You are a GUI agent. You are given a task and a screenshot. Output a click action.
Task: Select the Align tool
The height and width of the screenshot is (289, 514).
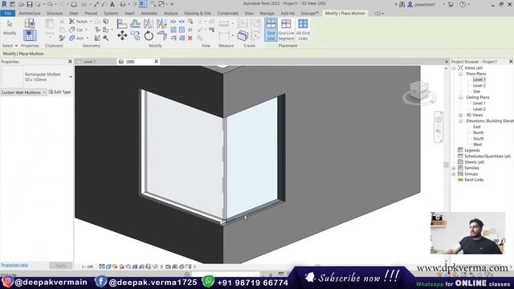pos(122,23)
